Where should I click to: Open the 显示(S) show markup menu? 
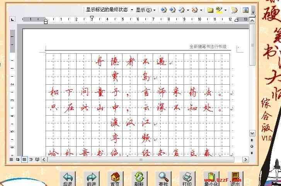point(145,10)
